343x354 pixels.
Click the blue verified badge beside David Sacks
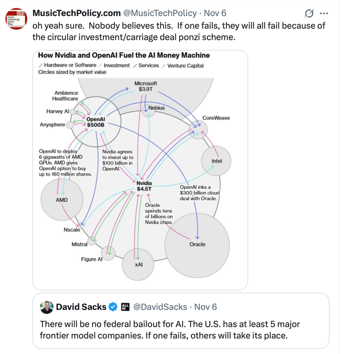point(113,307)
